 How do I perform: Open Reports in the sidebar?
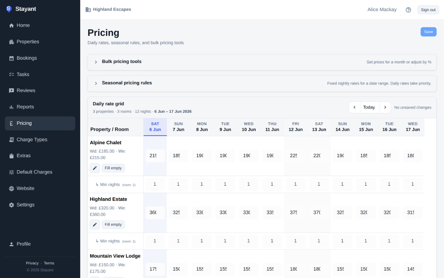[x=40, y=107]
